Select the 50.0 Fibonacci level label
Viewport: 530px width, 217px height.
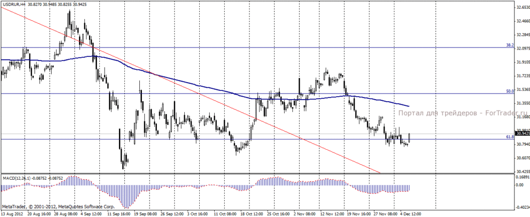tap(510, 91)
